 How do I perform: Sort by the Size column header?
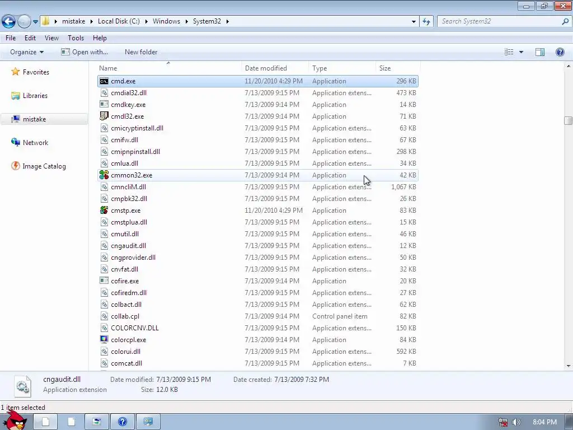tap(385, 68)
